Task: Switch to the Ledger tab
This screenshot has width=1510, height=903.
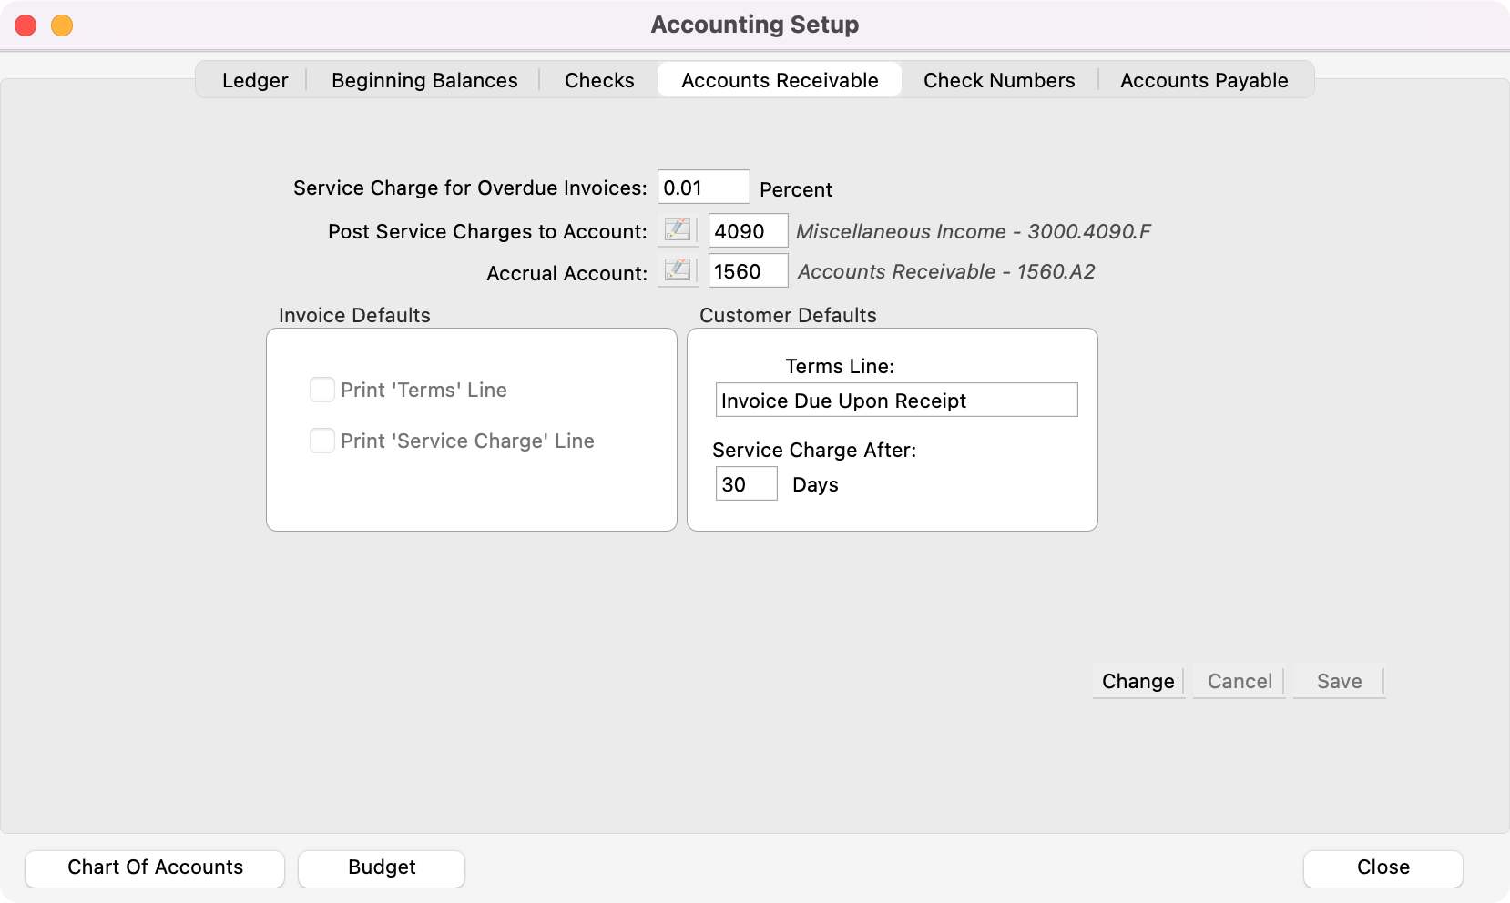Action: (x=255, y=80)
